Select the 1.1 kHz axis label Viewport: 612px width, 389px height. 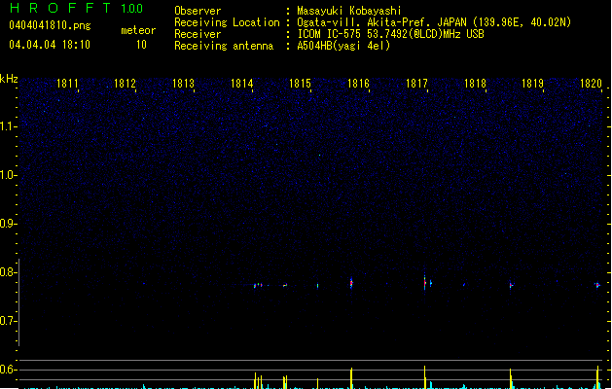8,126
